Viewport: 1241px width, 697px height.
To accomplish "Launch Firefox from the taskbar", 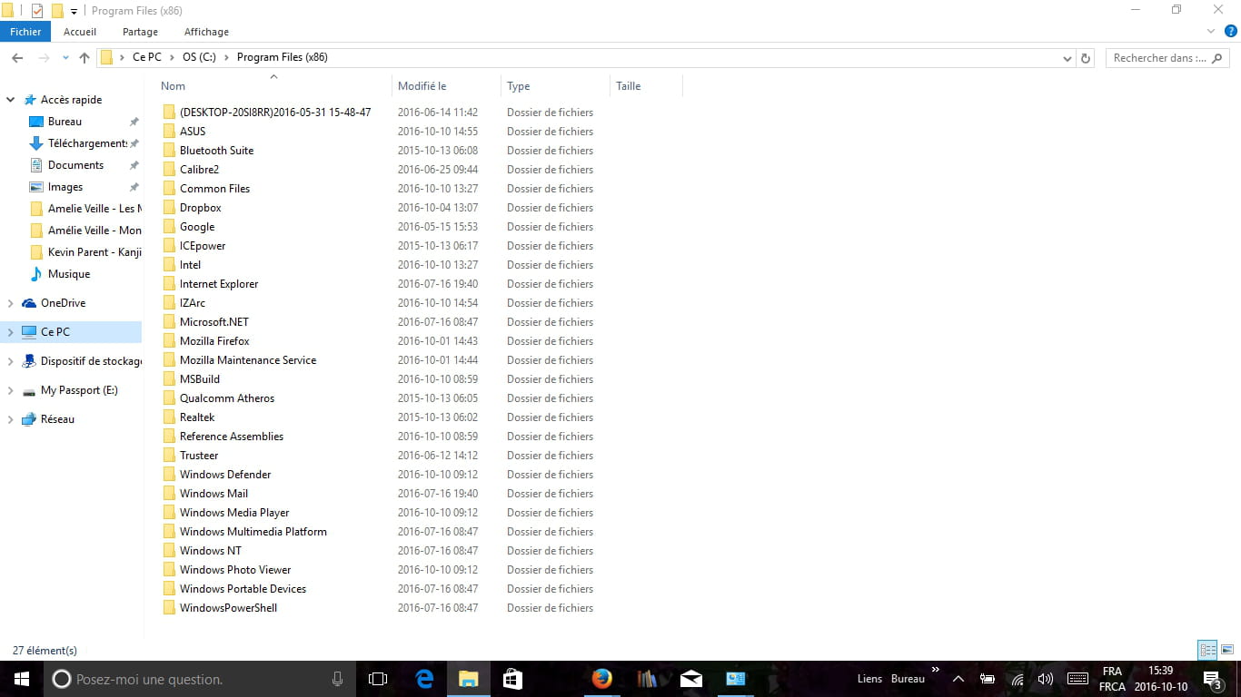I will click(601, 679).
